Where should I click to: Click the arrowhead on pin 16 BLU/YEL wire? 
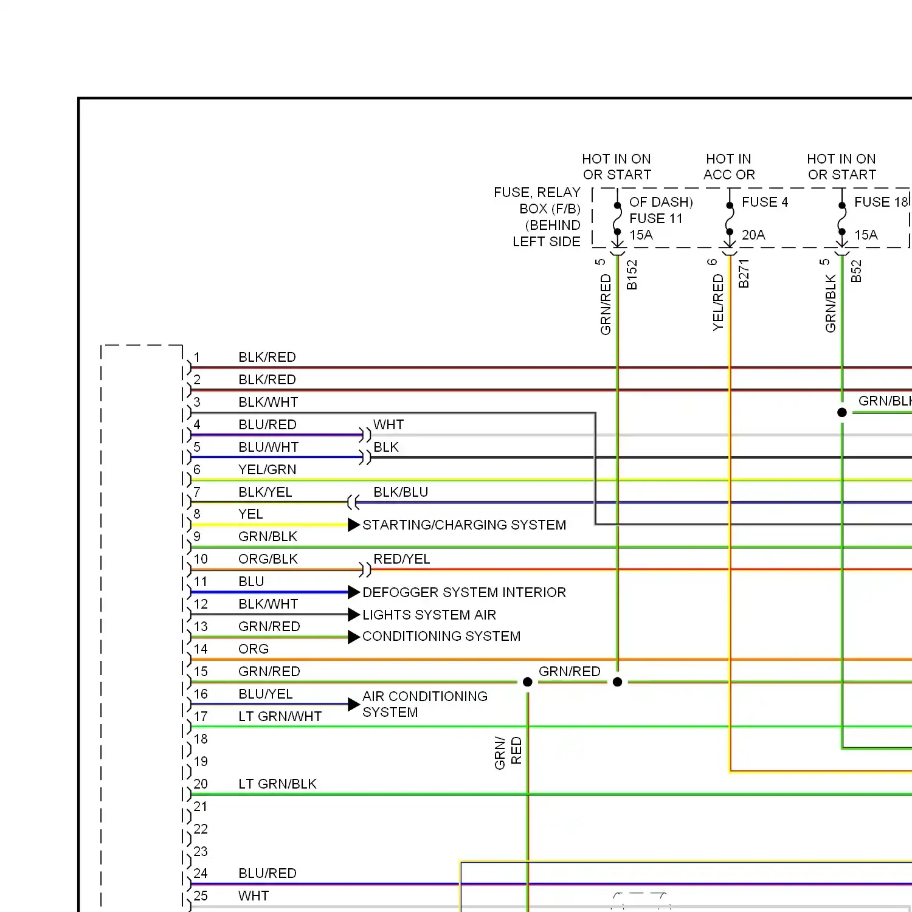click(x=354, y=704)
